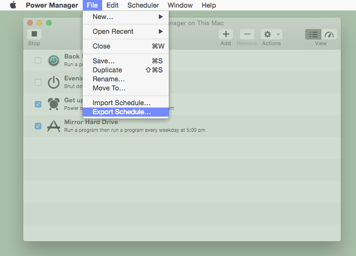Click the Mirror Hard Drive application icon
This screenshot has height=256, width=356.
tap(54, 126)
